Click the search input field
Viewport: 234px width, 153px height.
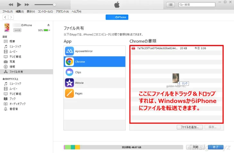pos(197,5)
